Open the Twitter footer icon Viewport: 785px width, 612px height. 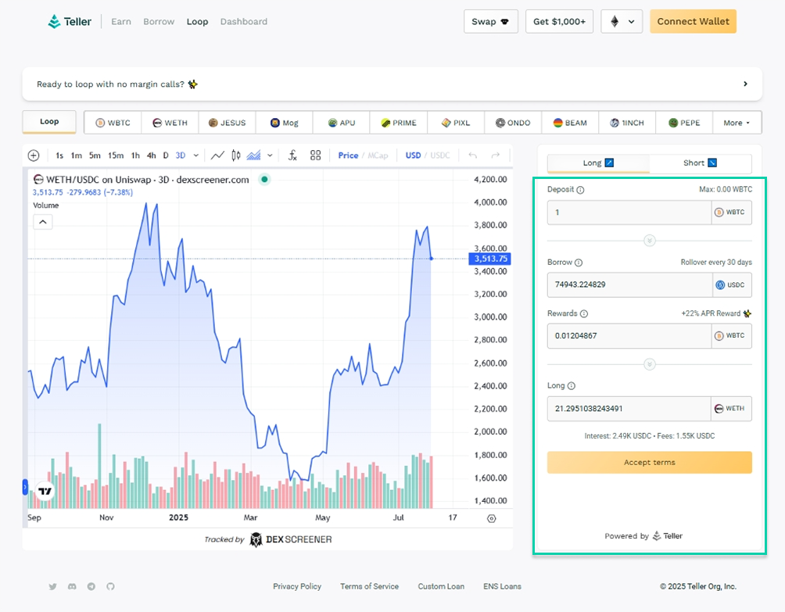point(52,586)
